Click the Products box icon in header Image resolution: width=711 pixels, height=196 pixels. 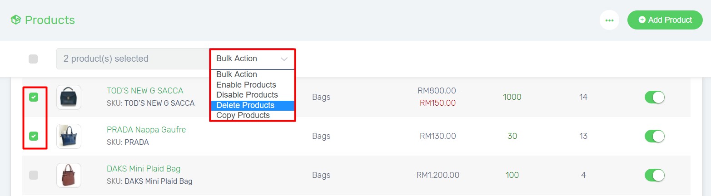point(16,20)
